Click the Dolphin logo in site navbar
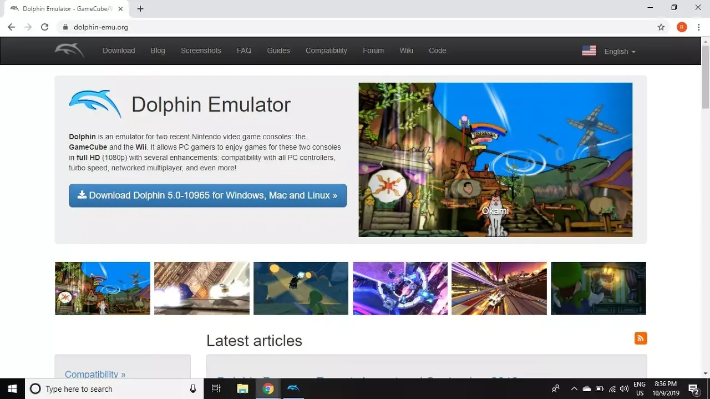The image size is (710, 399). 69,50
